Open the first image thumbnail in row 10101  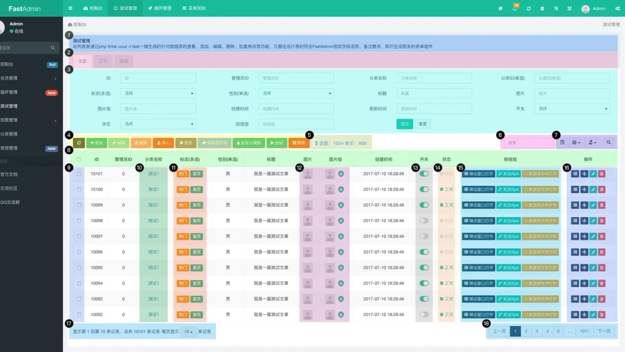point(308,174)
